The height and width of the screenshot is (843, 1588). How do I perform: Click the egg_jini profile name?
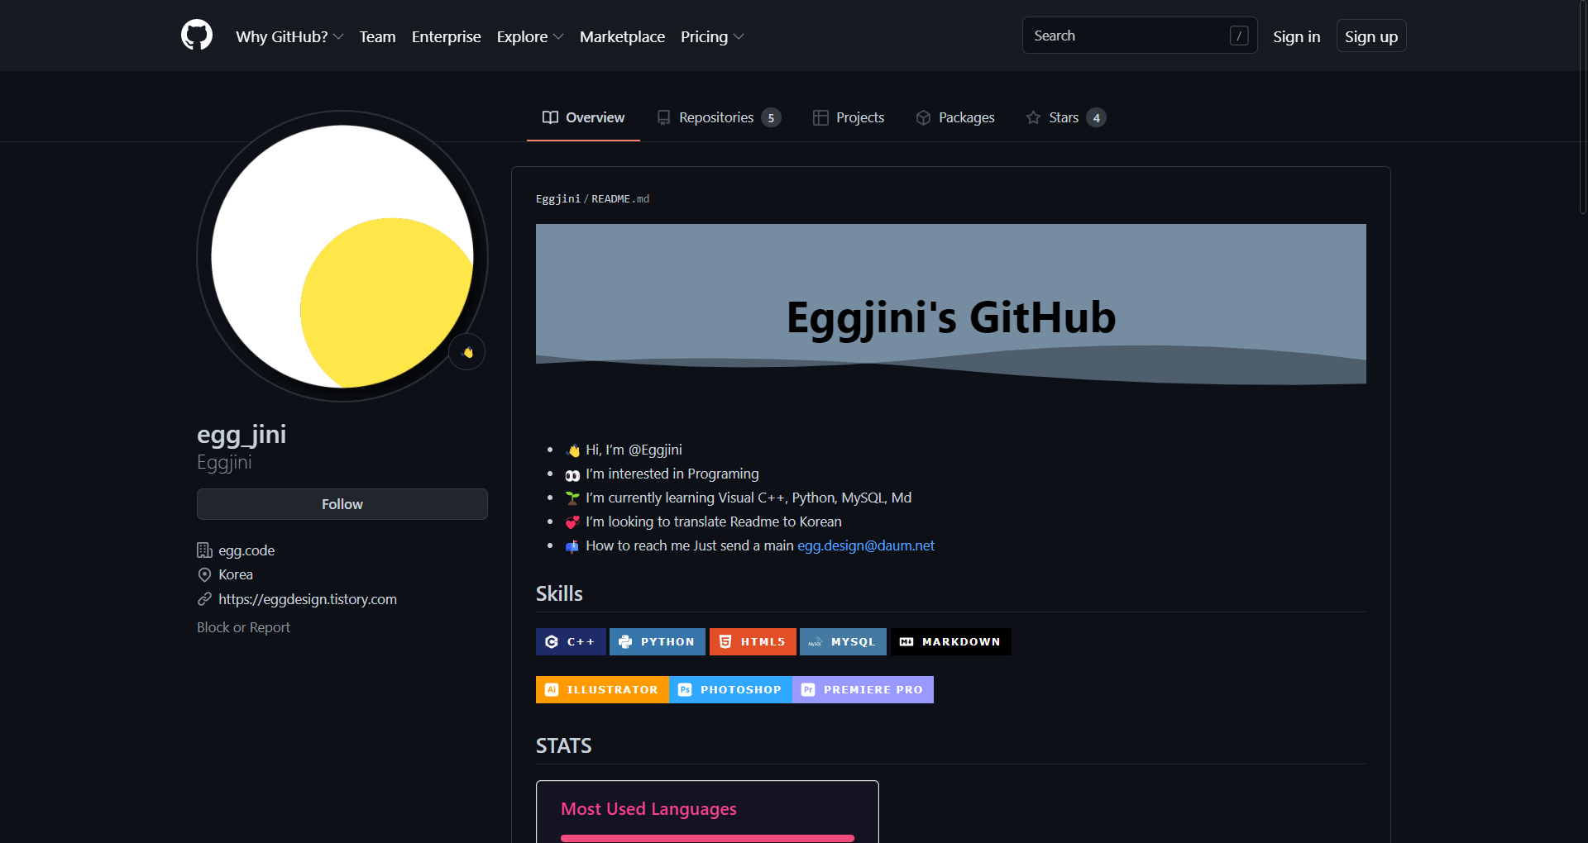(242, 435)
